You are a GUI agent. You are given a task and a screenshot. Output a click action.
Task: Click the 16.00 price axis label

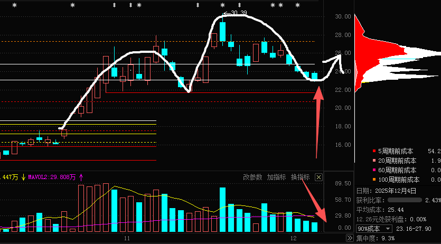click(x=343, y=145)
